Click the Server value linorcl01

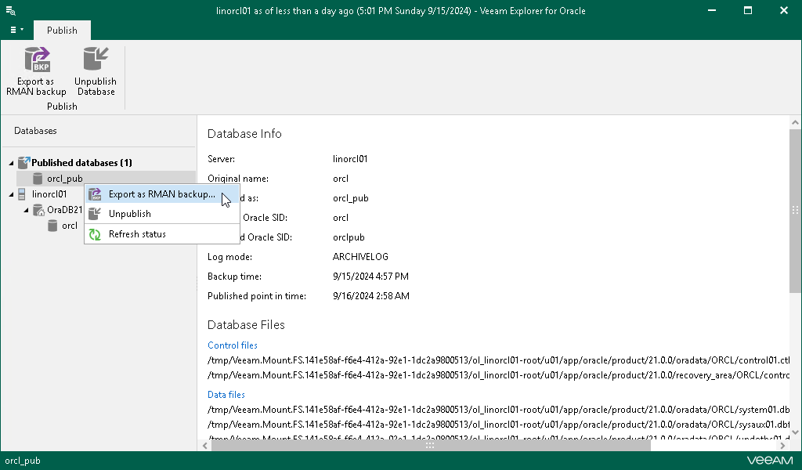coord(350,159)
